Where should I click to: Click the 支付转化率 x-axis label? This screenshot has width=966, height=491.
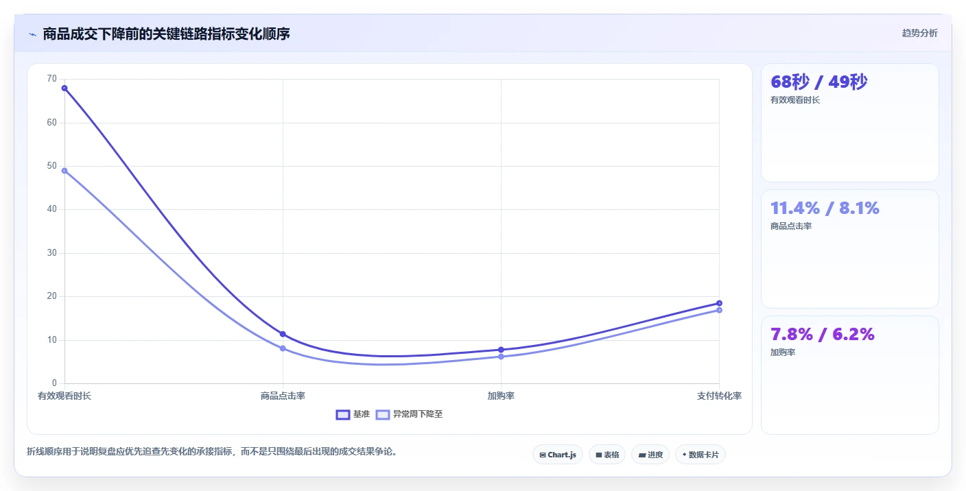click(719, 396)
